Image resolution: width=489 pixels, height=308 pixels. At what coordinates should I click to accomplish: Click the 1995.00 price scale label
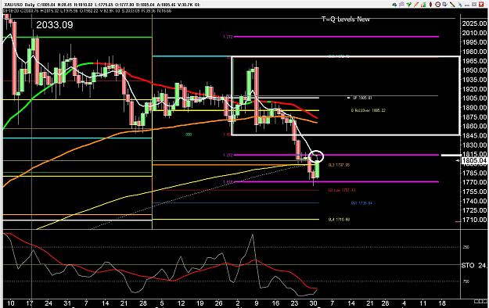[x=475, y=42]
